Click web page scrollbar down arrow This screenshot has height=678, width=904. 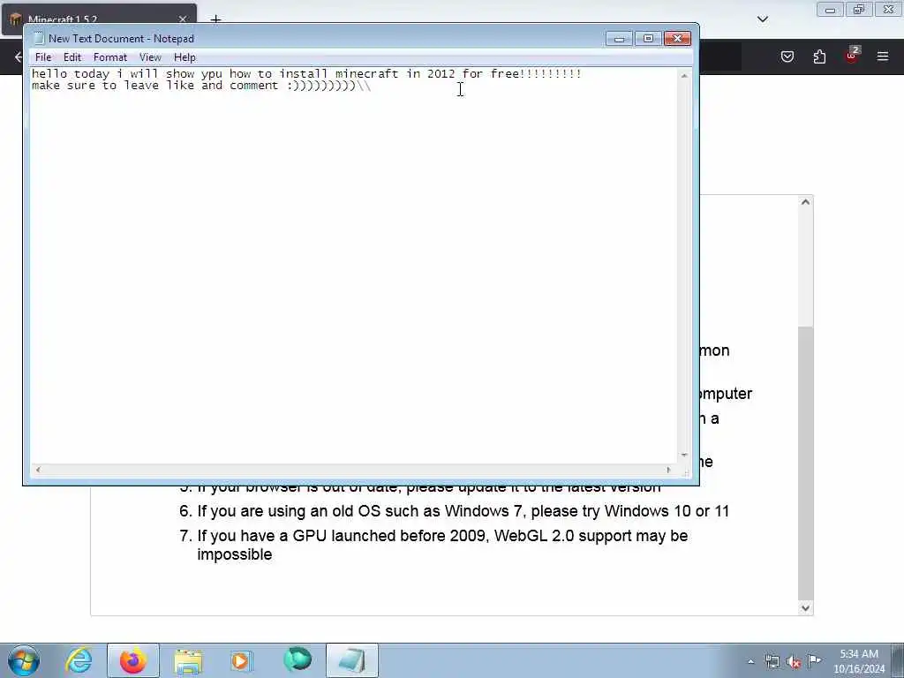805,607
